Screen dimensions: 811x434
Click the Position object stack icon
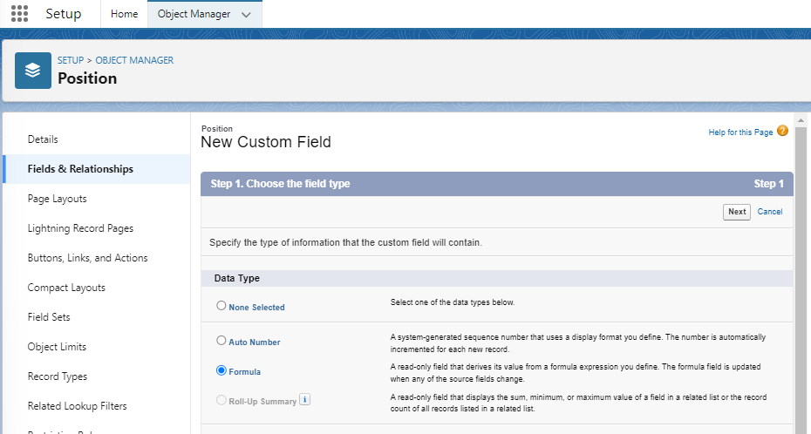(33, 71)
